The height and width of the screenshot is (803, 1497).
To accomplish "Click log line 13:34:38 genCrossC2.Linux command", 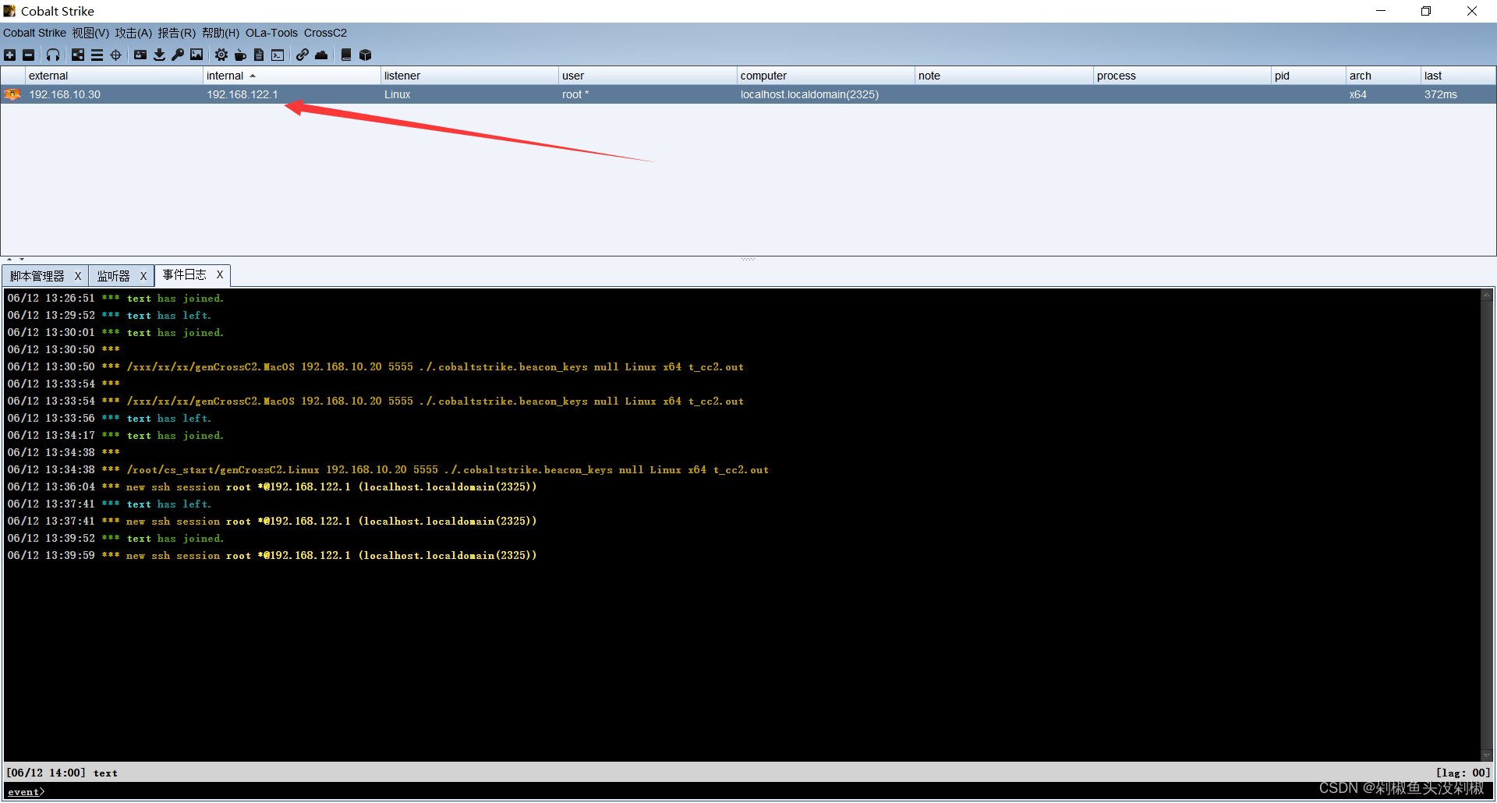I will (x=388, y=469).
